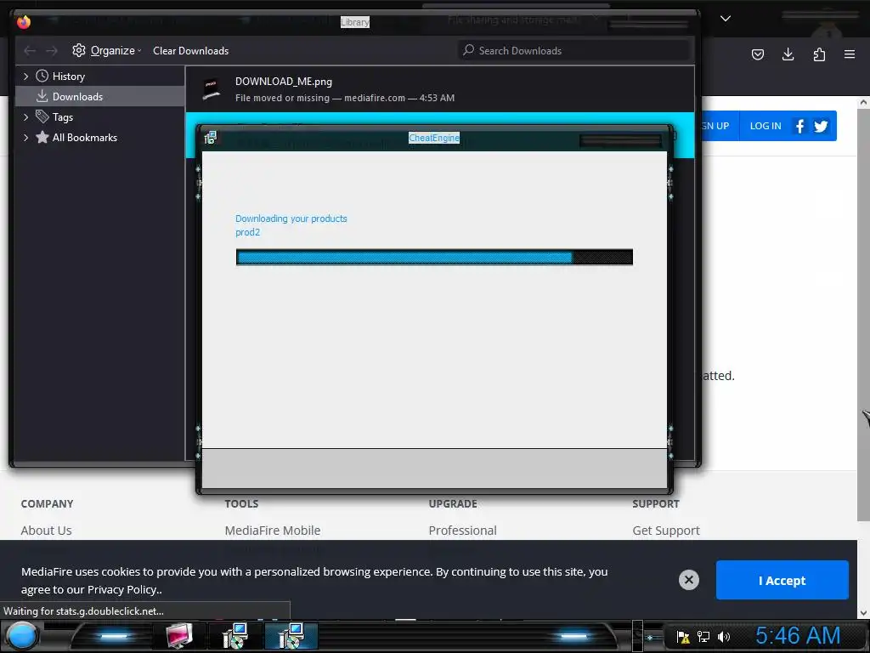The height and width of the screenshot is (653, 870).
Task: Open the MediaFire Mobile footer link
Action: tap(273, 531)
